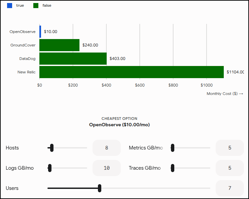
Task: Click the Metrics GB/mo label
Action: [146, 148]
